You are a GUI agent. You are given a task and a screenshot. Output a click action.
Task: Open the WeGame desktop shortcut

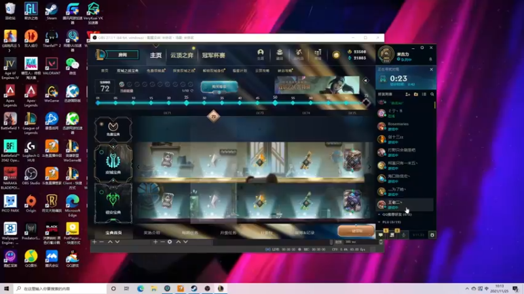[52, 93]
